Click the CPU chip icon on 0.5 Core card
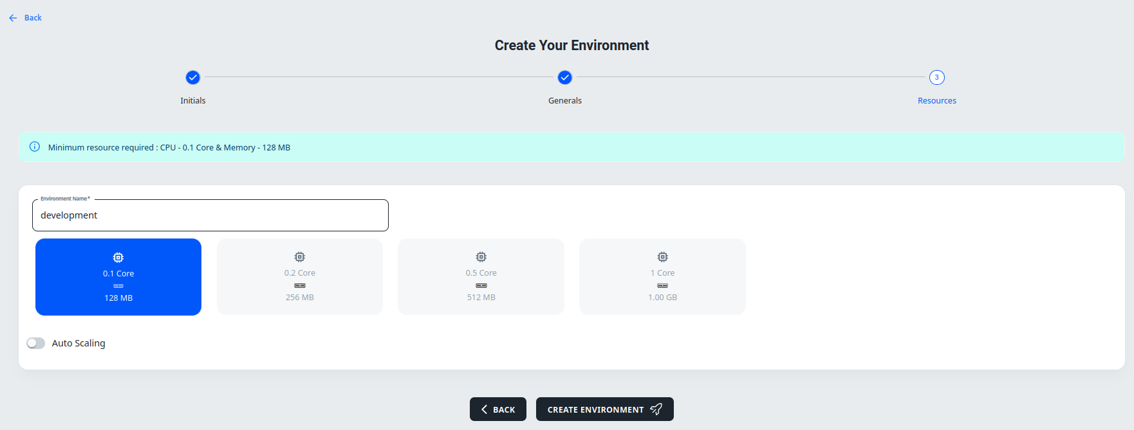 481,257
